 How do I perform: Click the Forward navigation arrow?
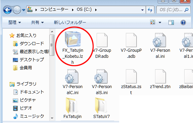tap(17, 10)
